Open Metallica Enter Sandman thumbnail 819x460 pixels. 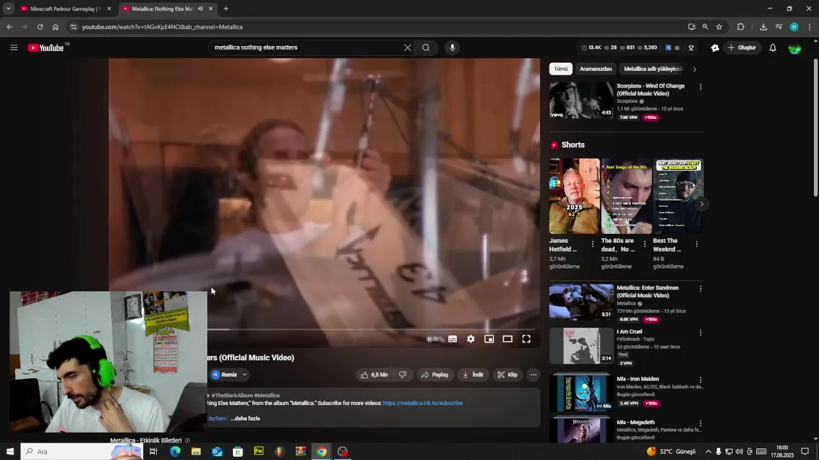pos(581,302)
